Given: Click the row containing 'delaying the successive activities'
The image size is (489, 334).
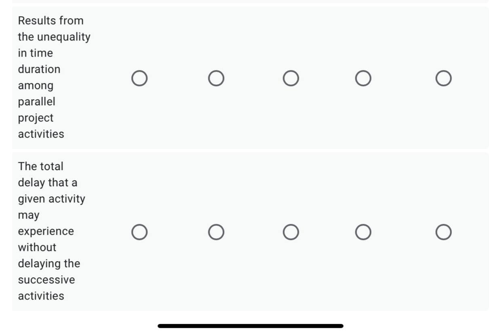Looking at the screenshot, I should coord(242,232).
